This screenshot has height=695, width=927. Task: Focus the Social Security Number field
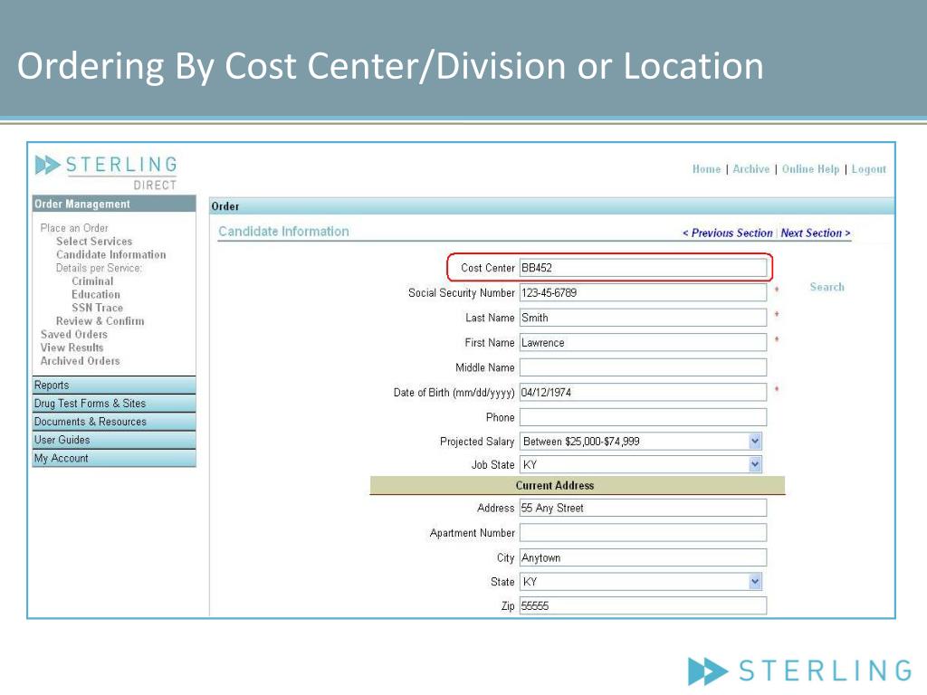[x=644, y=292]
